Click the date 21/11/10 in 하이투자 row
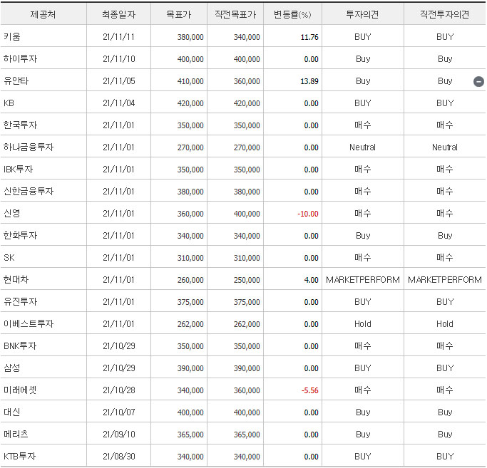487x468 pixels. 119,59
